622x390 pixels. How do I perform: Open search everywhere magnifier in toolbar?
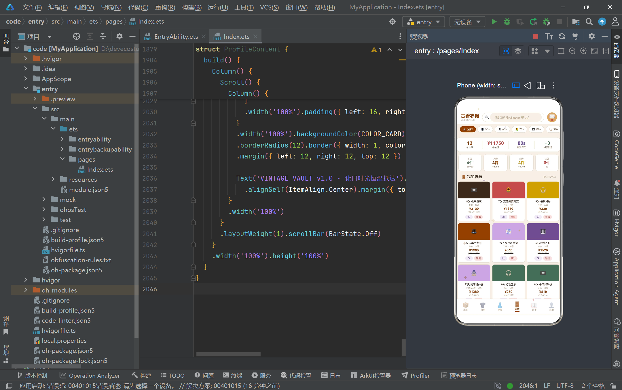click(x=589, y=22)
